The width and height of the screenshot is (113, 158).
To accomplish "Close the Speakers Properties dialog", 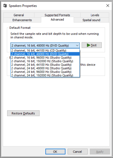I will point(108,6).
